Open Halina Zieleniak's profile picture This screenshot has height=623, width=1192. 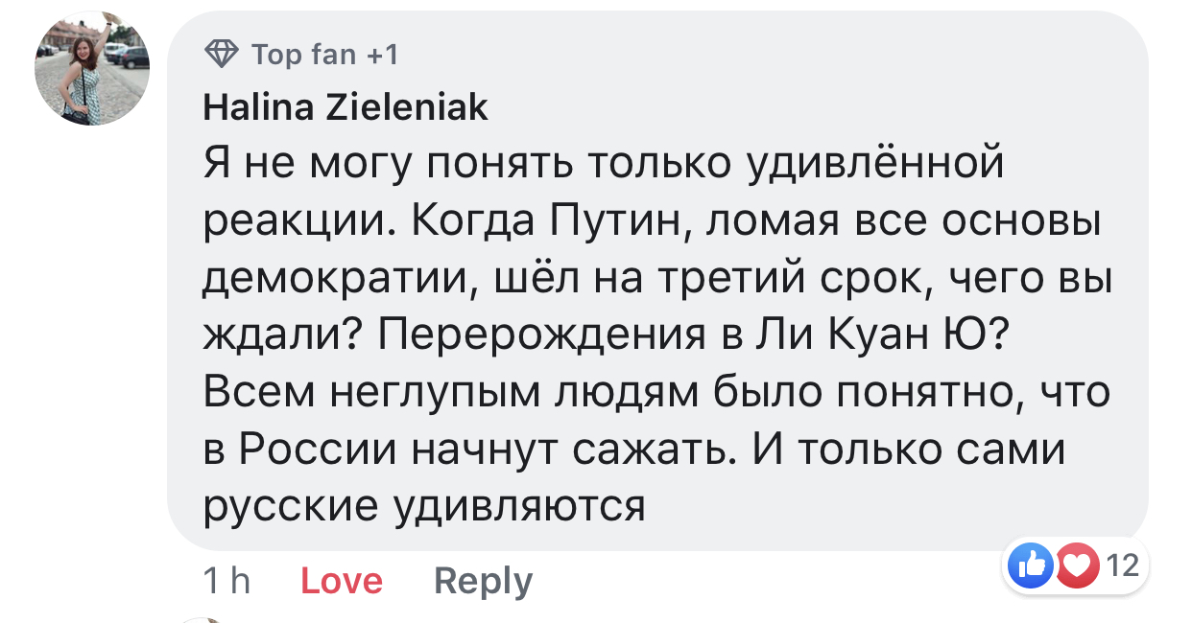click(x=92, y=70)
